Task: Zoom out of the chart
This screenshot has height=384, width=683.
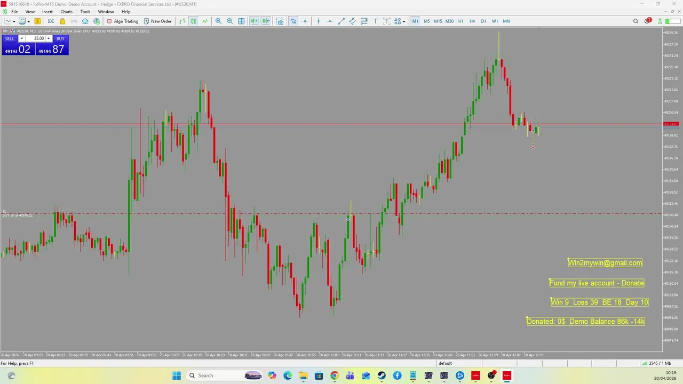Action: (x=229, y=21)
